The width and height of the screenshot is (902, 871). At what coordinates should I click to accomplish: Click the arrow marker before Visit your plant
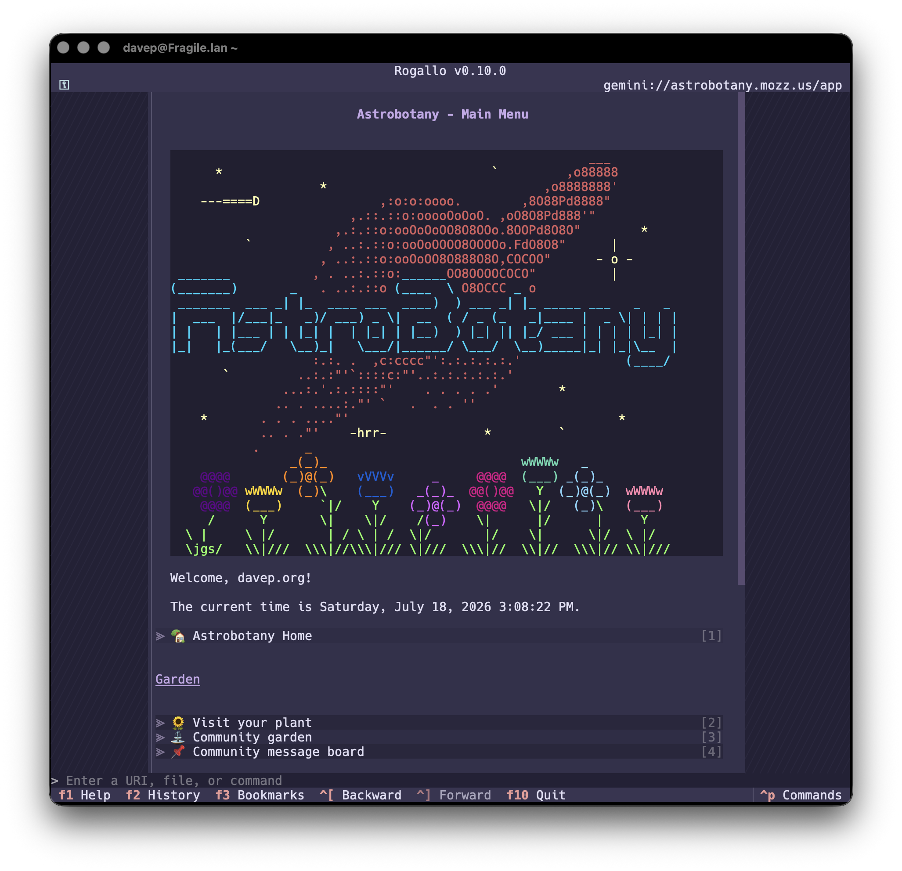point(160,722)
